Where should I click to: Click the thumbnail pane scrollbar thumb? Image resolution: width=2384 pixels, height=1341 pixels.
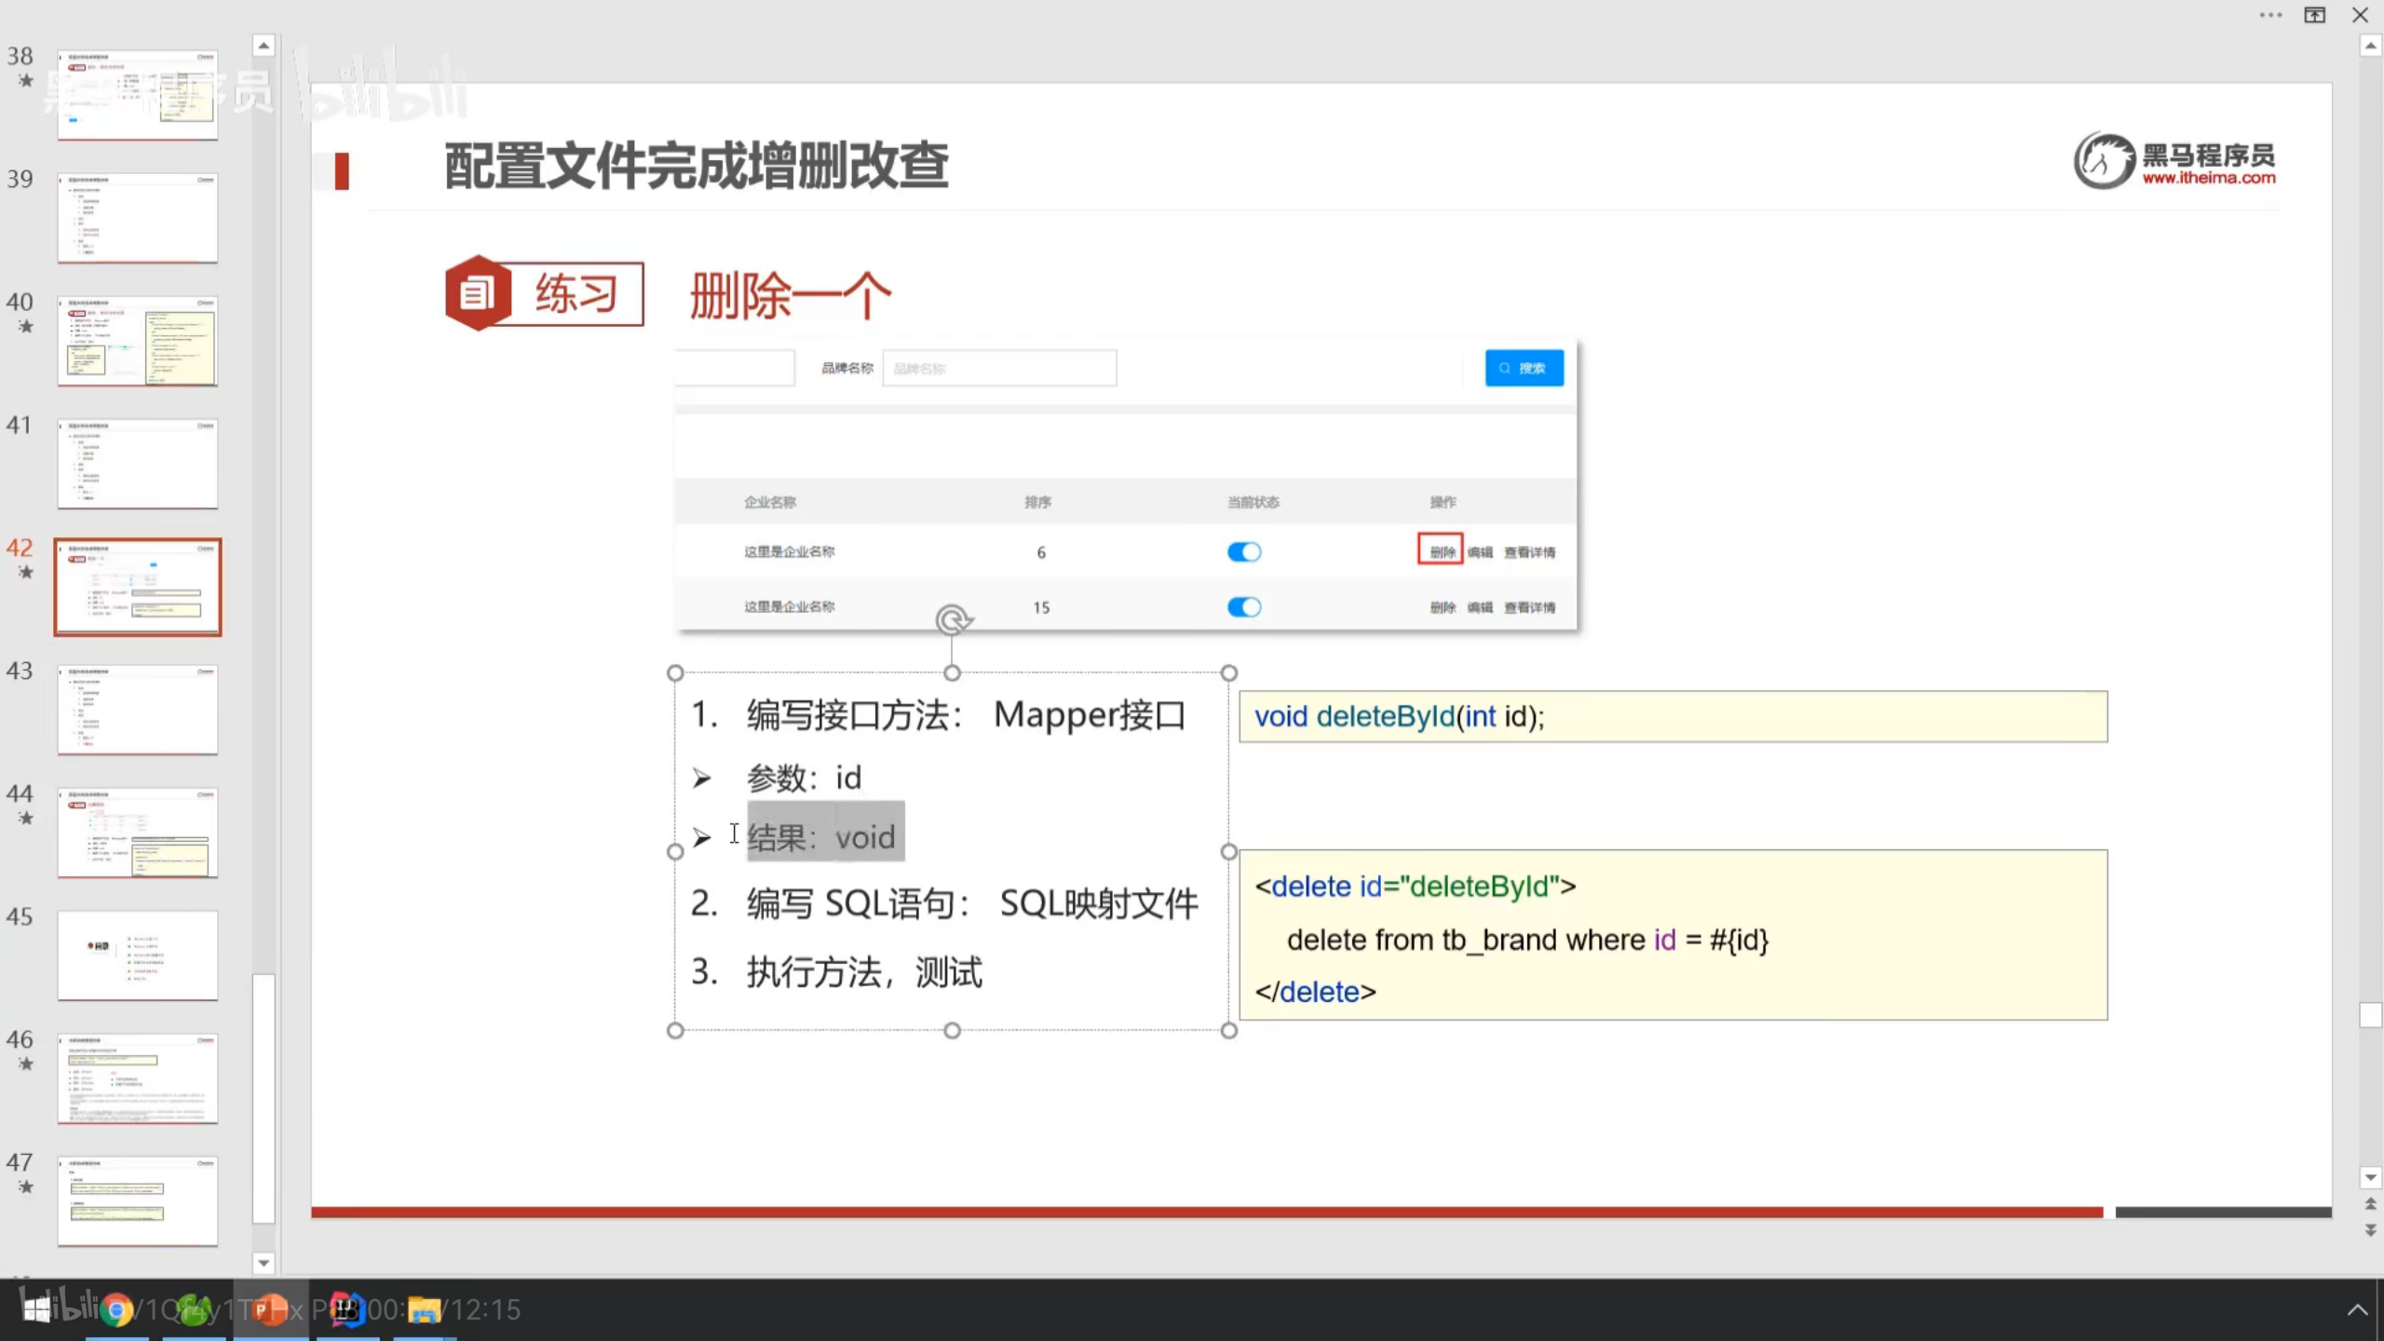click(264, 1098)
